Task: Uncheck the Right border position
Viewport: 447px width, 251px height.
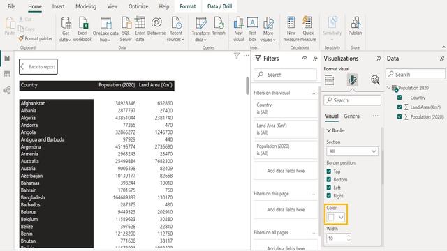Action: pos(329,195)
